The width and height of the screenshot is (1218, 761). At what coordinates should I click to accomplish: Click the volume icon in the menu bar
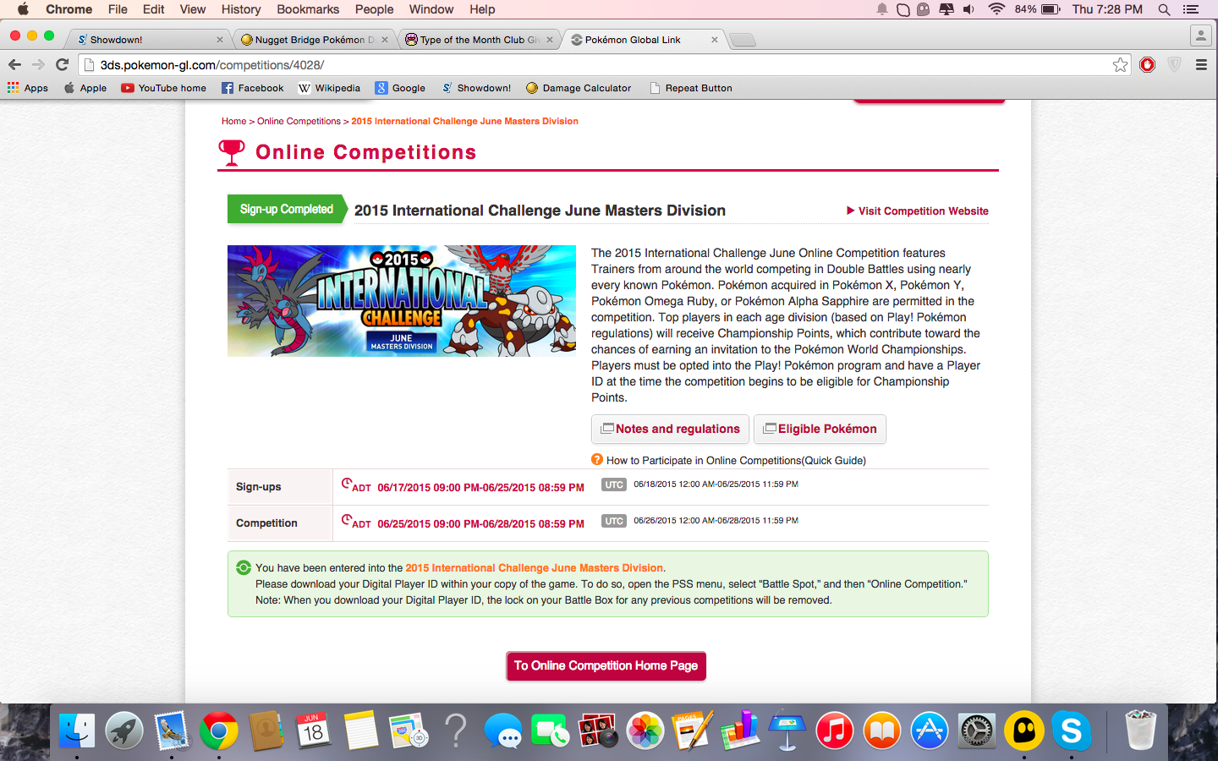pyautogui.click(x=969, y=9)
